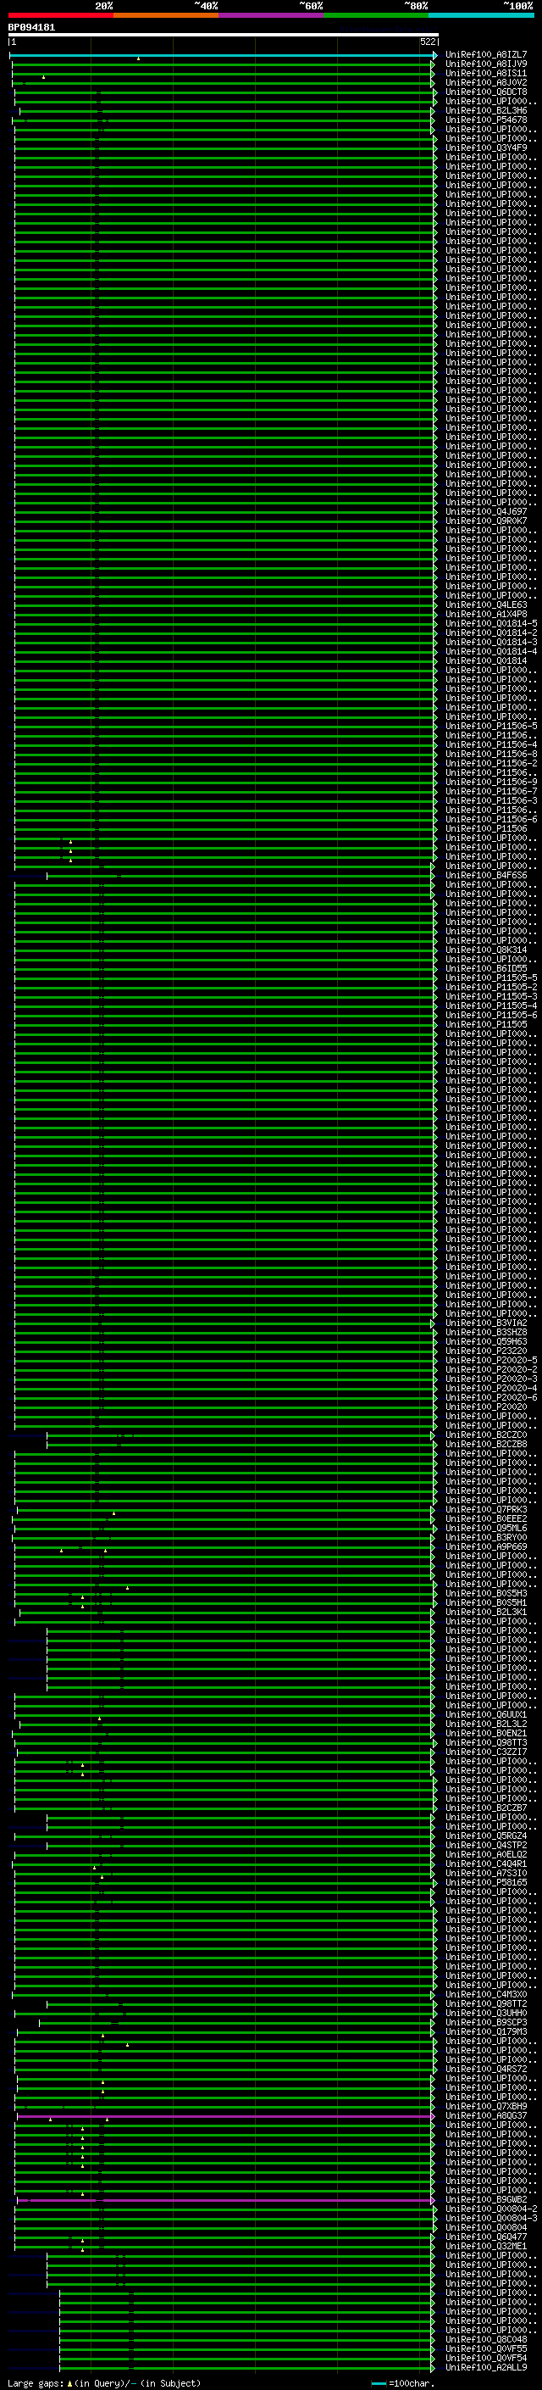Select the UniRef100_B6ID55 label
Screen dimensions: 542x2390
pyautogui.click(x=485, y=968)
